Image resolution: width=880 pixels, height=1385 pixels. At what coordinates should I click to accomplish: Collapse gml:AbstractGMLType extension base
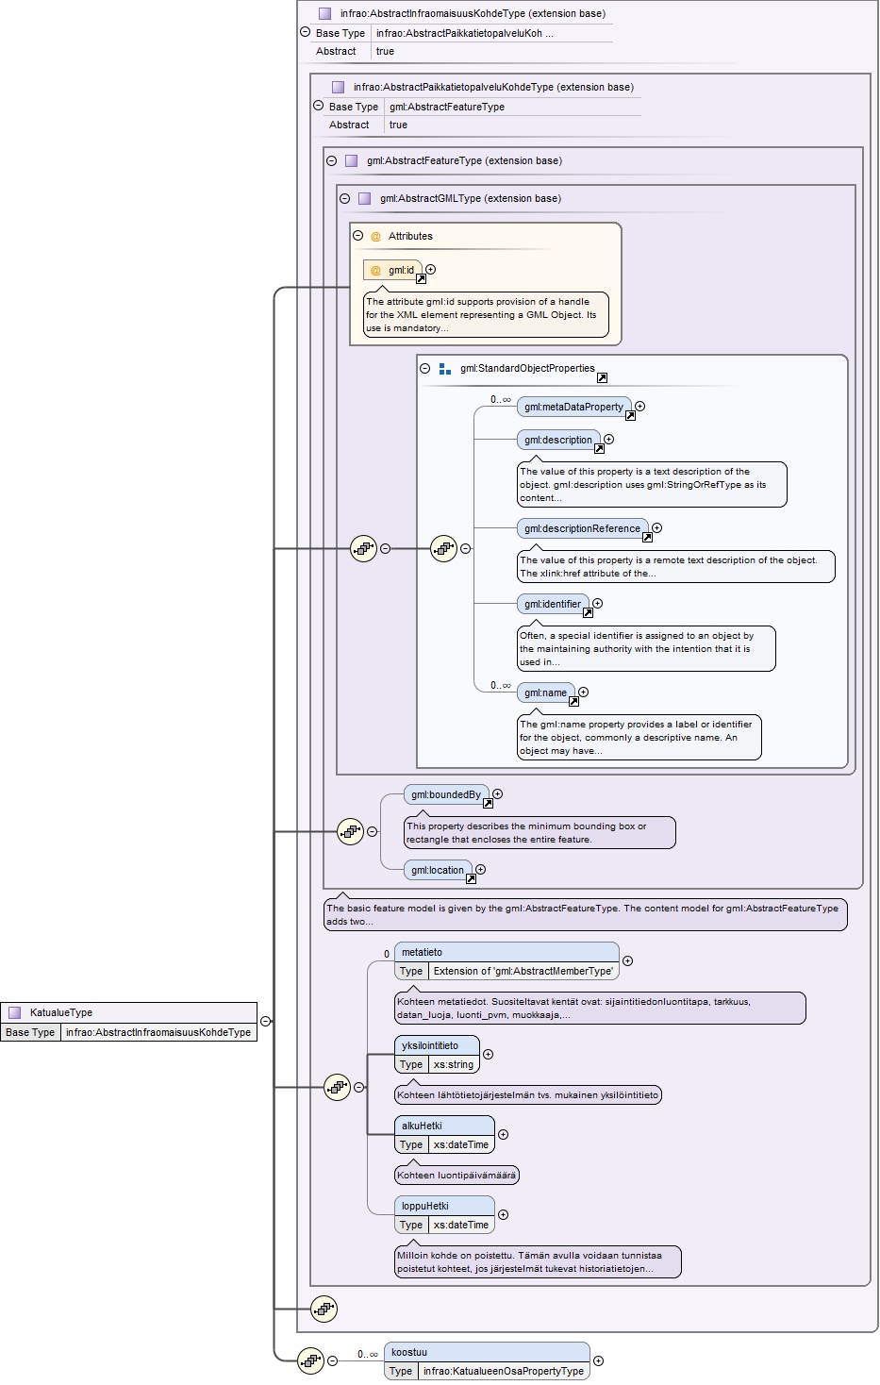[344, 198]
